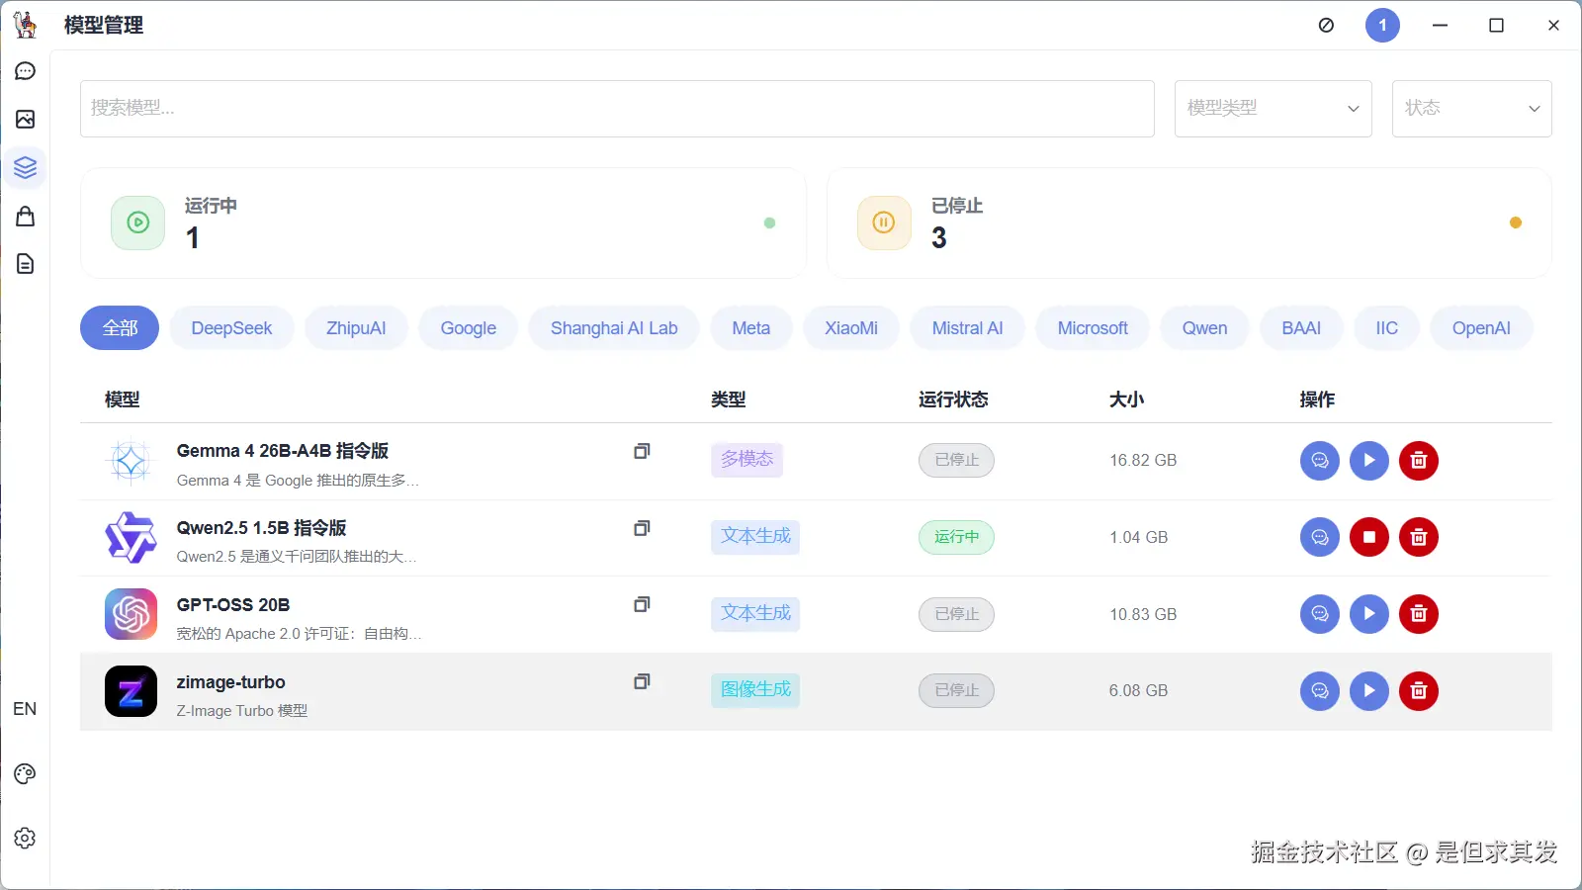1582x890 pixels.
Task: Switch language with the EN button
Action: tap(25, 709)
